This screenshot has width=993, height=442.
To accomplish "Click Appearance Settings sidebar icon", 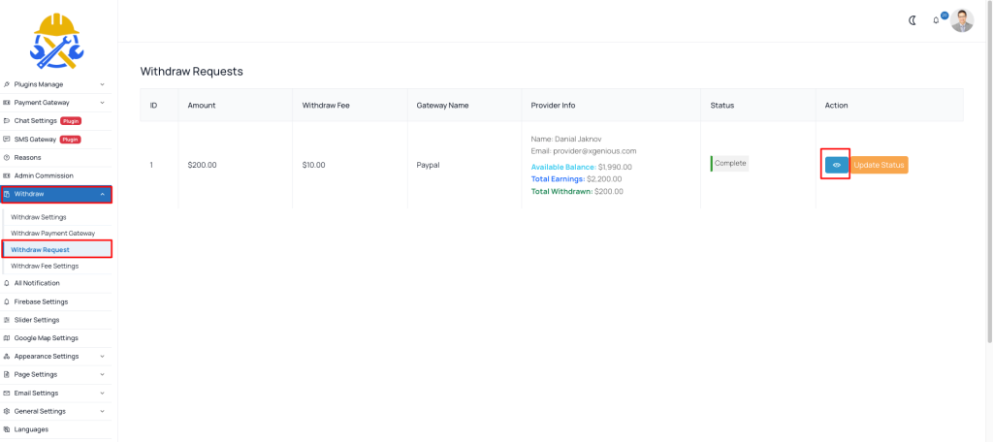I will pyautogui.click(x=7, y=357).
